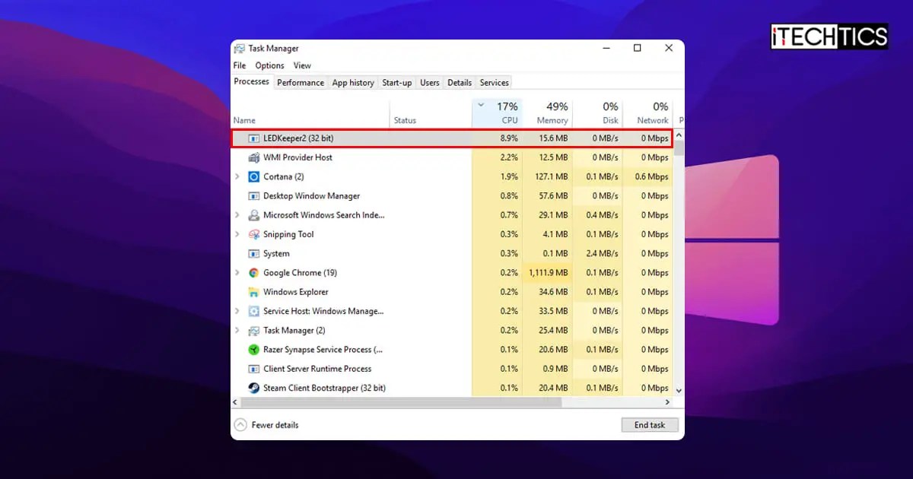Click the '8.9%' CPU value
Screen dimensions: 913x479
509,138
